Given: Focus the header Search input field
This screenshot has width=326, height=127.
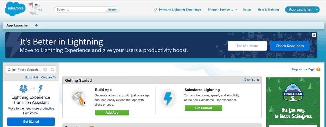Looking at the screenshot, I should point(80,10).
